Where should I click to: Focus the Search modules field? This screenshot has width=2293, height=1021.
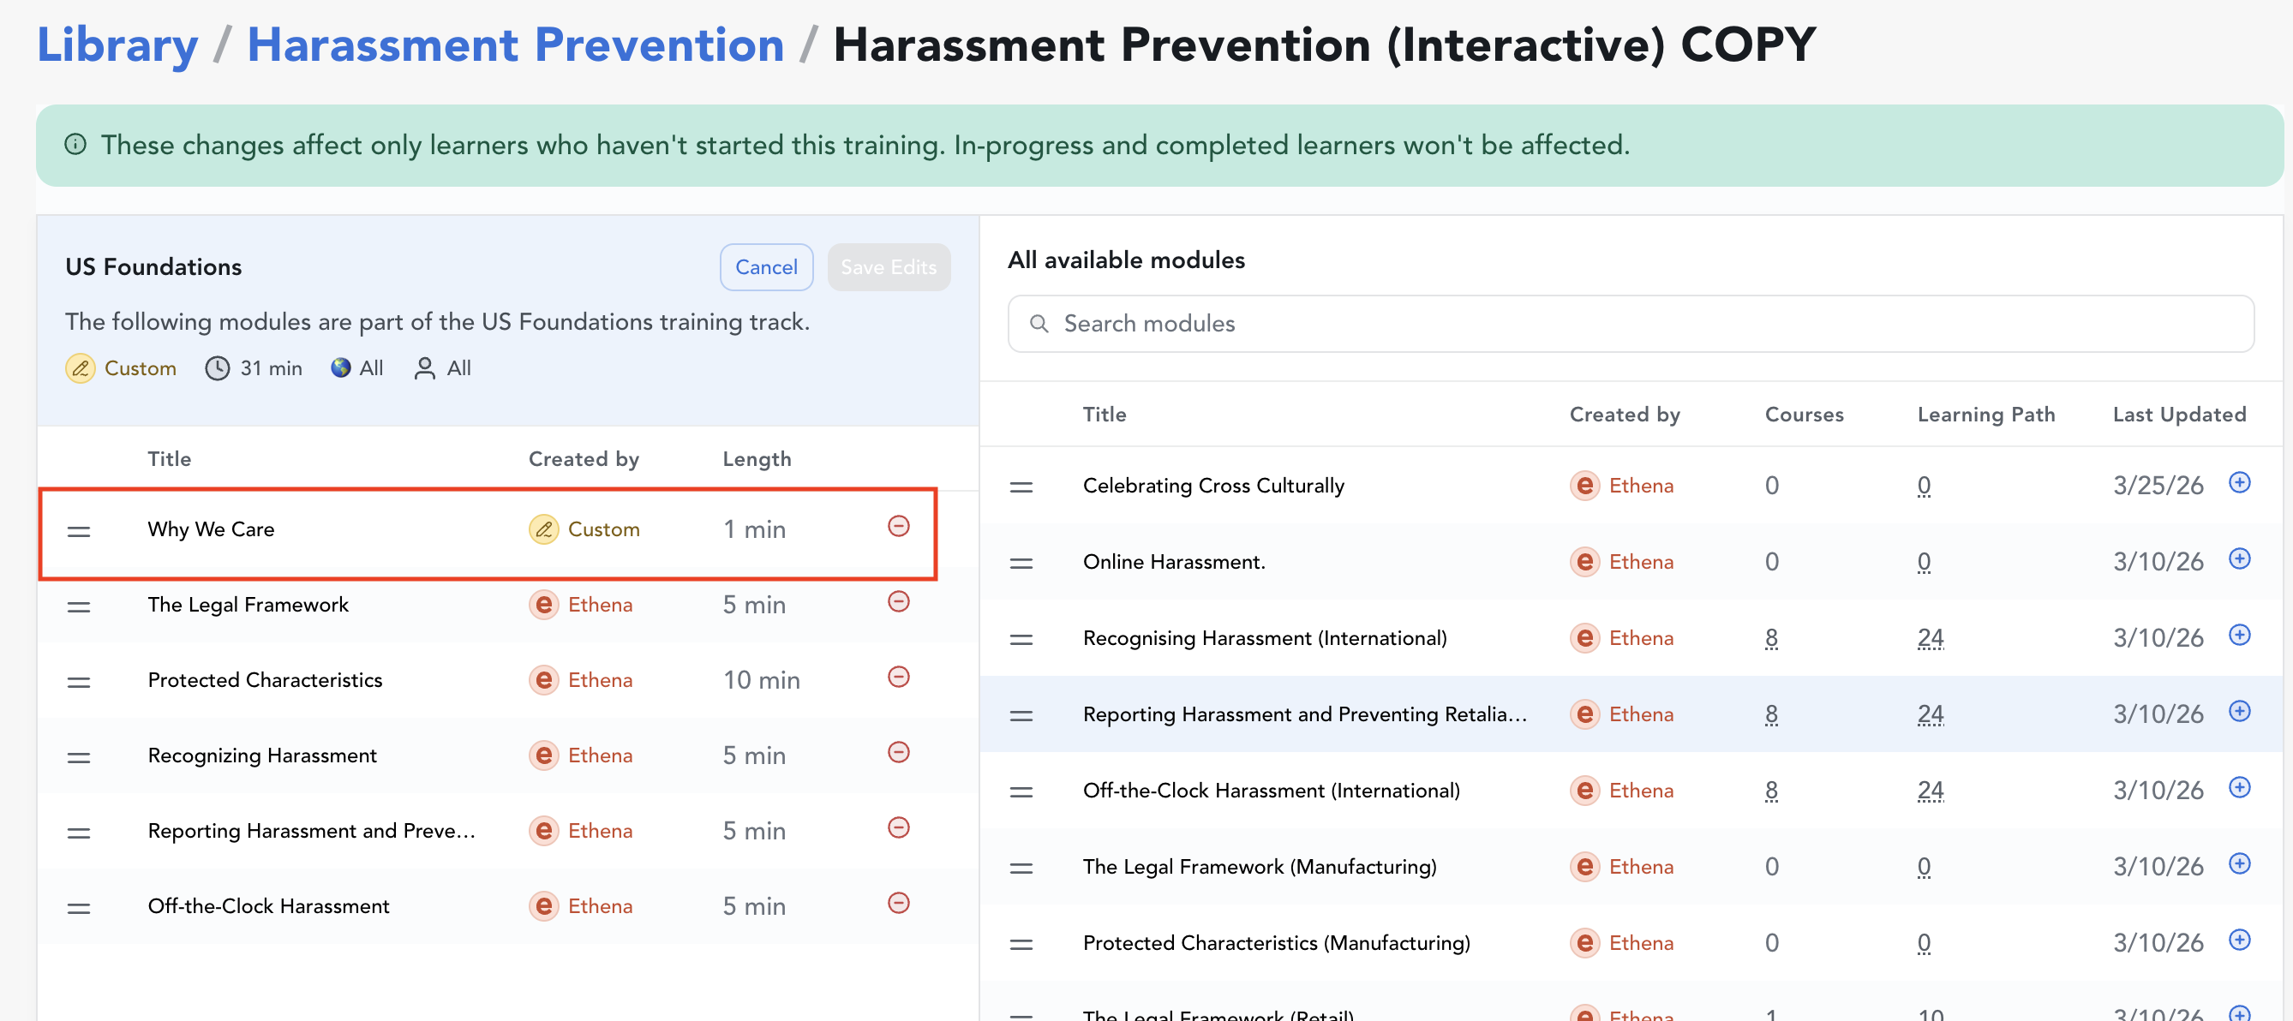tap(1629, 324)
